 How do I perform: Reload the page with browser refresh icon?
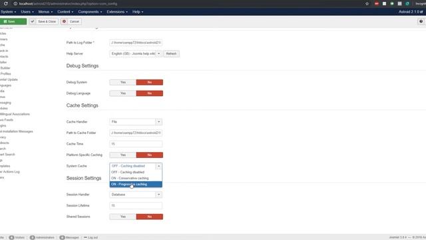[x=6, y=4]
